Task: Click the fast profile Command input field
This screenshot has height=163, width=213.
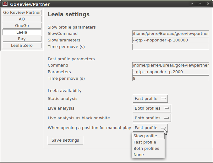Action: tap(171, 65)
